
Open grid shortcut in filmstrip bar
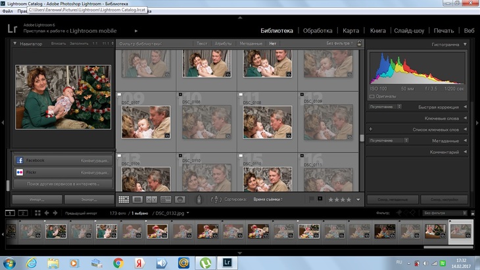(x=37, y=213)
